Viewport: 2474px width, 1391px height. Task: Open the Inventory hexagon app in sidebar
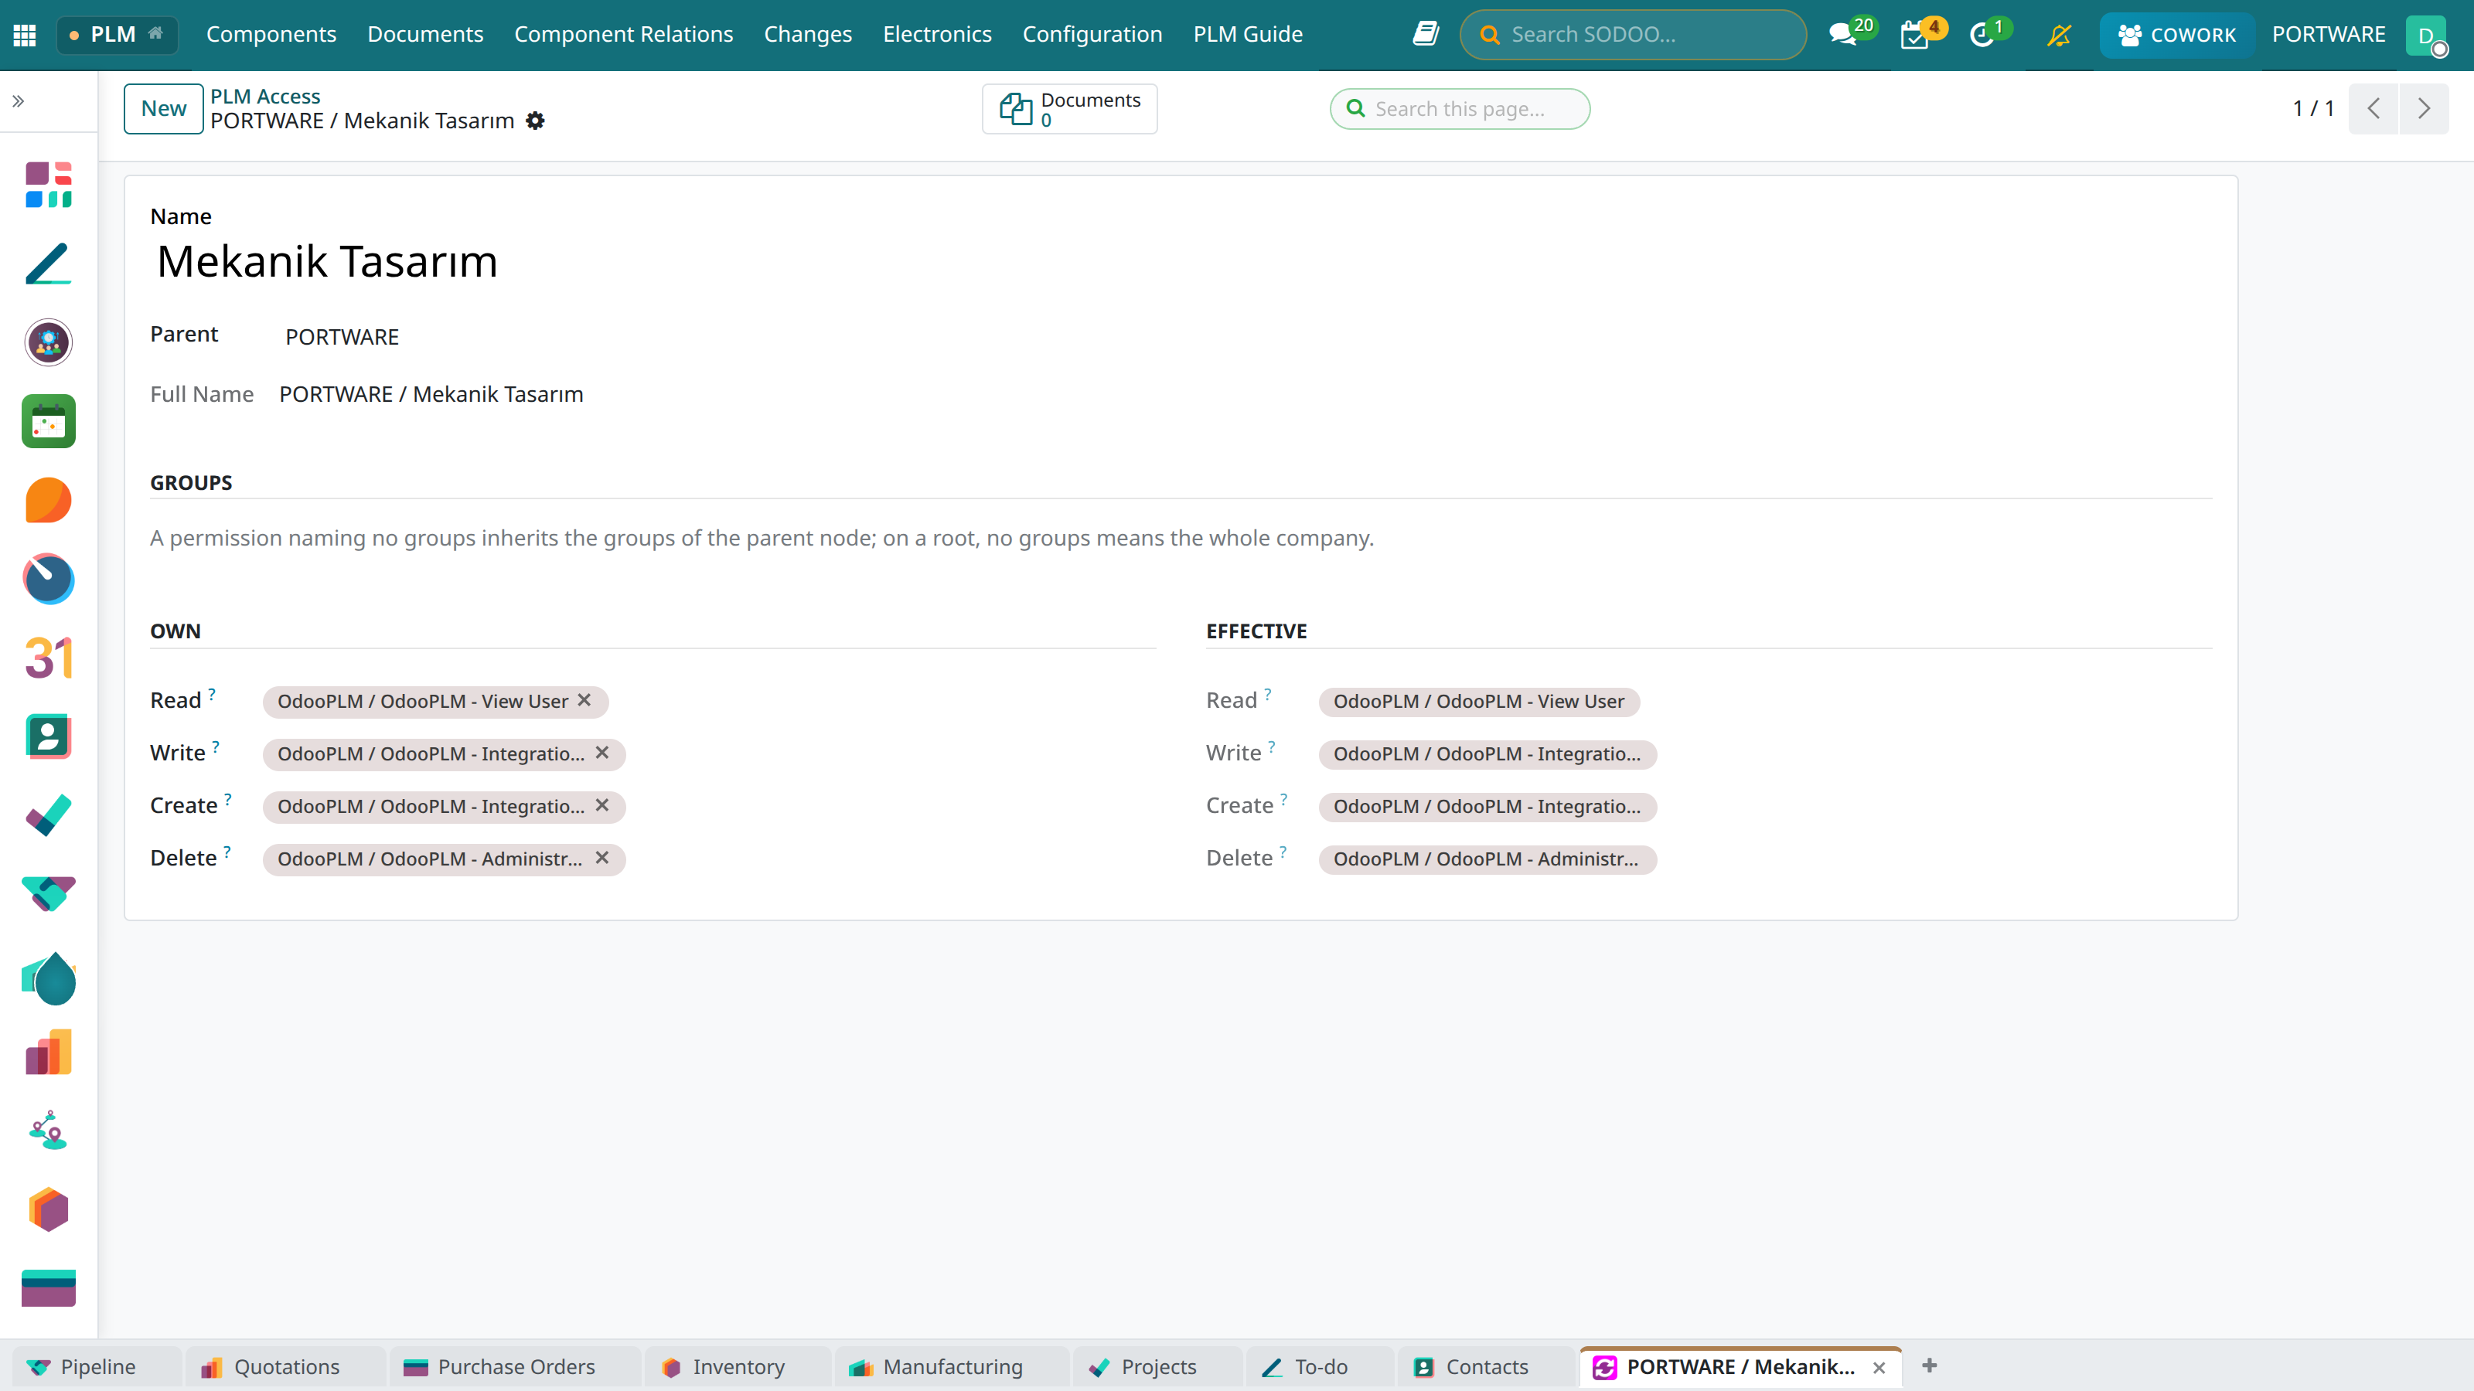(48, 1209)
